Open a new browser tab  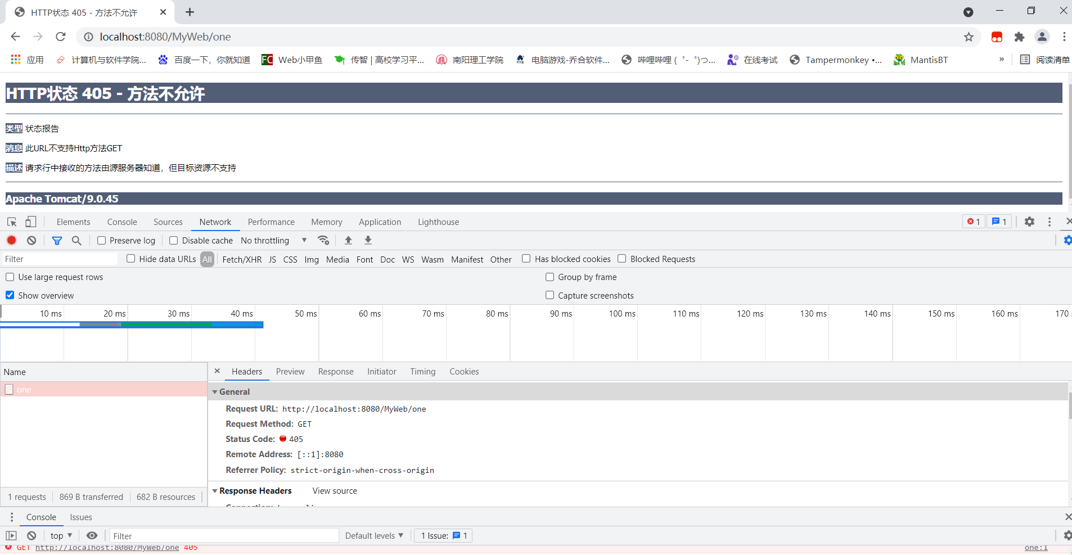point(190,12)
